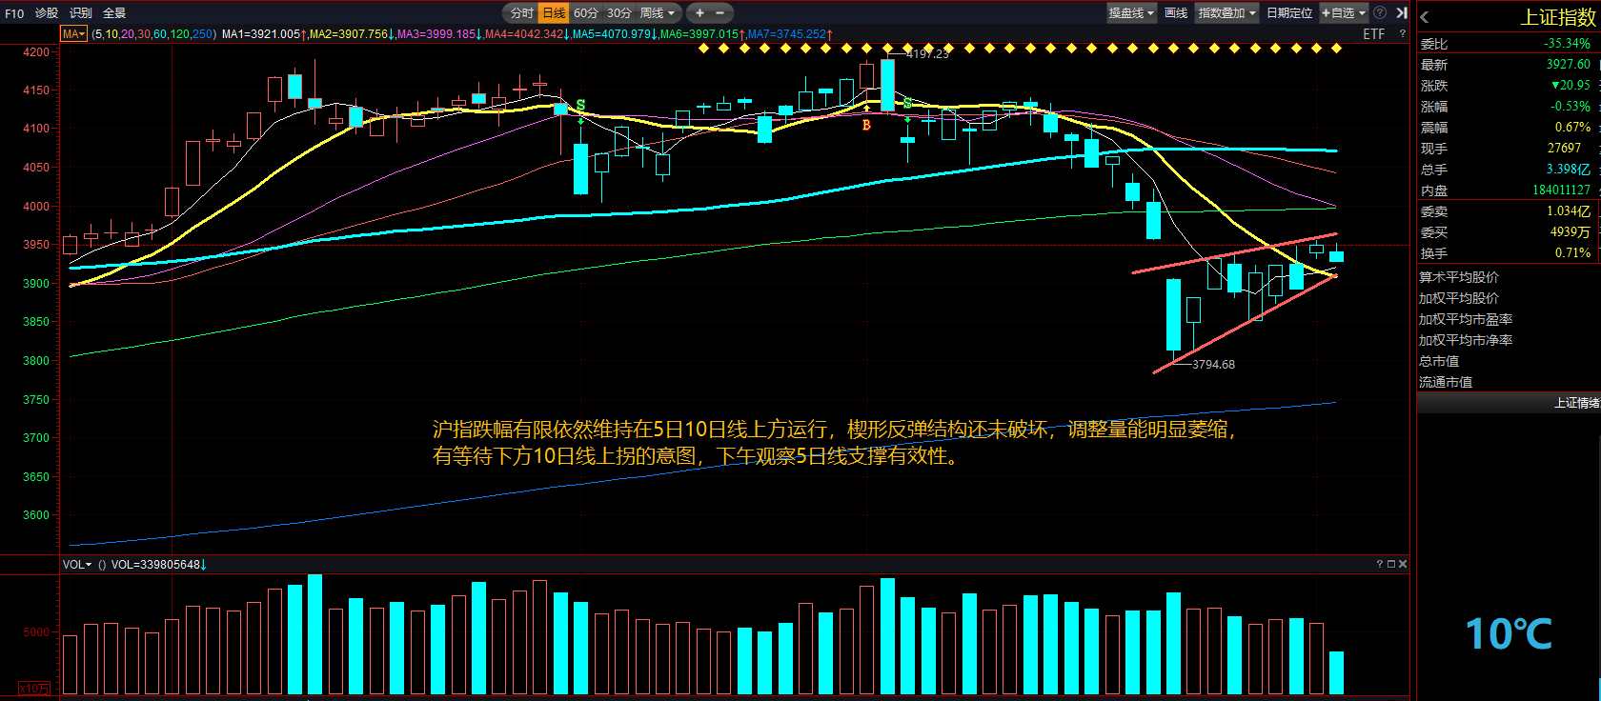Screen dimensions: 1601x701
Task: Maximize the VOL indicator panel
Action: pos(1390,564)
